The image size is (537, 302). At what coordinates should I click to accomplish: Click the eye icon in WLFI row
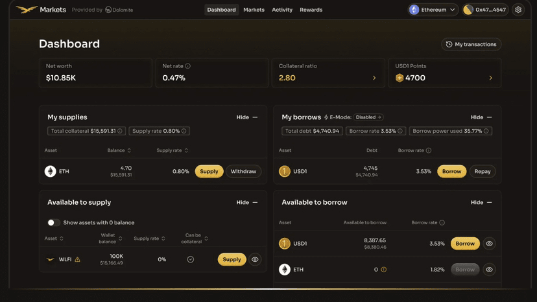click(255, 259)
